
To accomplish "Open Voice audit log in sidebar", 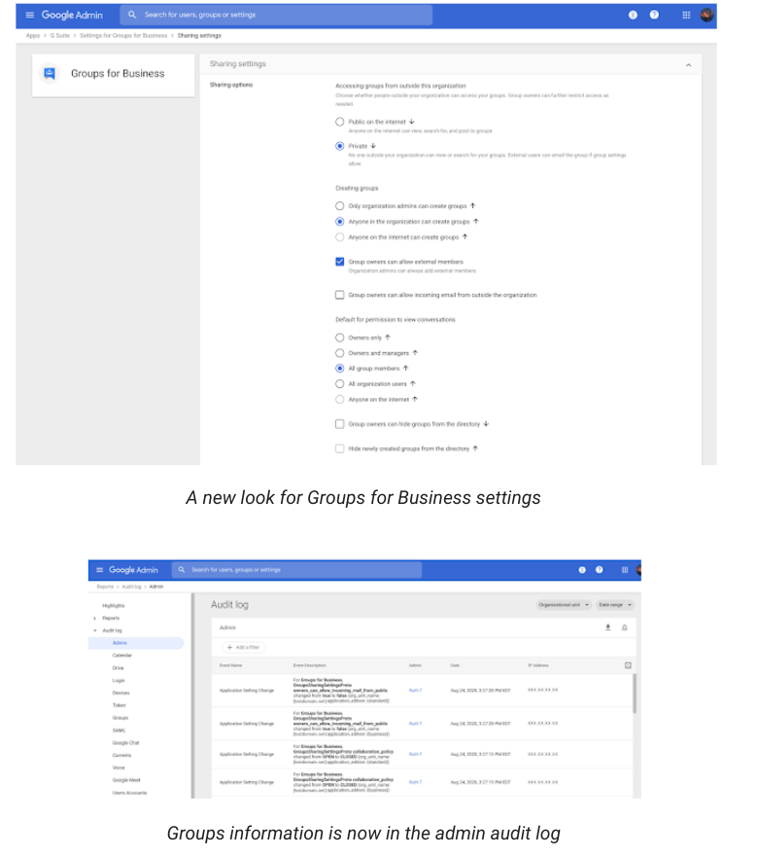I will [x=119, y=768].
